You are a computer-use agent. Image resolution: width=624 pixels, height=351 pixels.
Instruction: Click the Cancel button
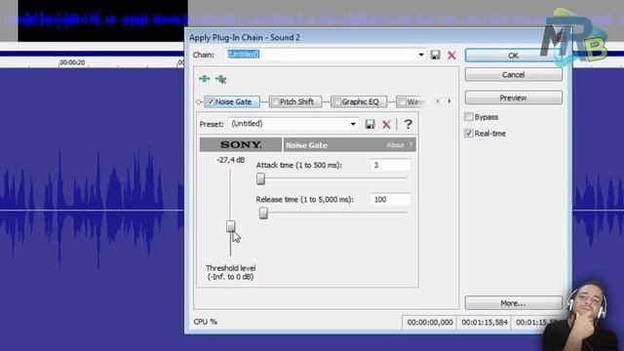[x=514, y=74]
